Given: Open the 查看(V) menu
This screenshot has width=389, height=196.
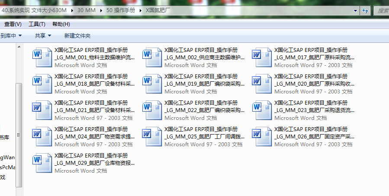Looking at the screenshot, I should (x=13, y=24).
